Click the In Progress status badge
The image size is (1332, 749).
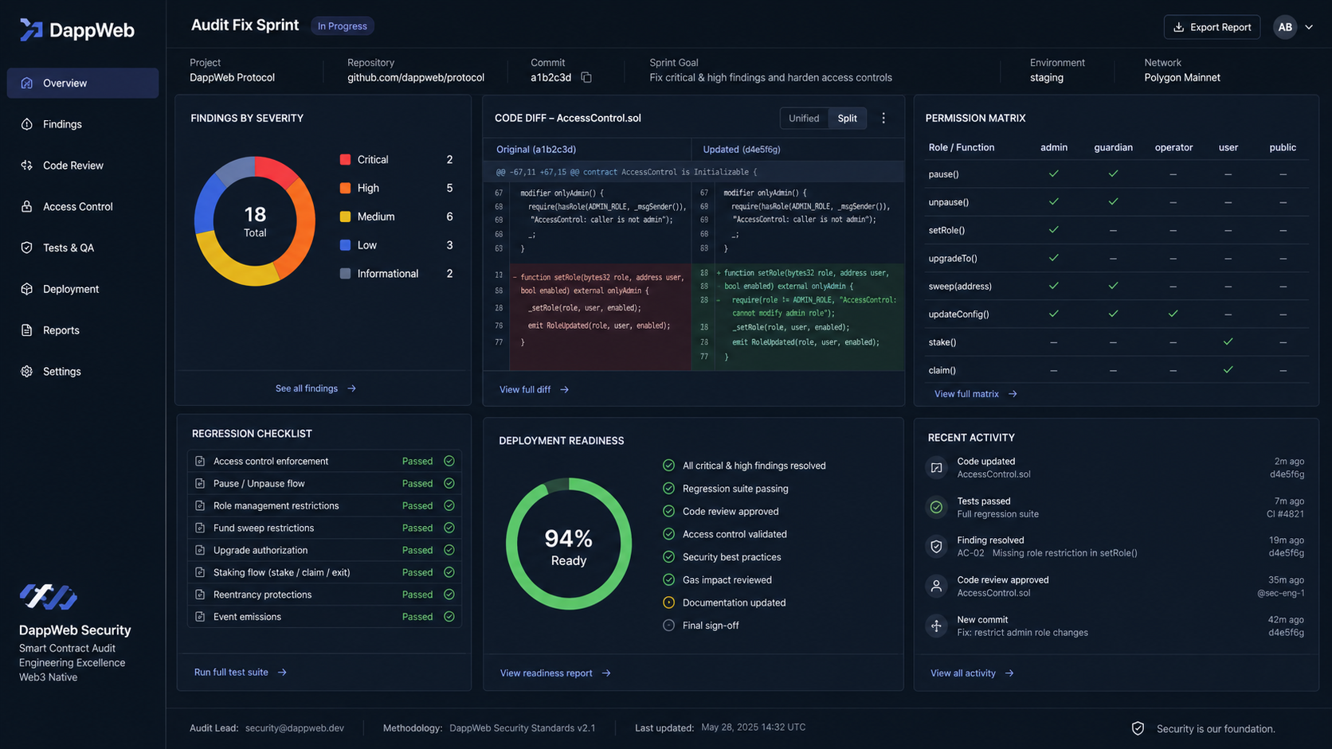(x=343, y=26)
